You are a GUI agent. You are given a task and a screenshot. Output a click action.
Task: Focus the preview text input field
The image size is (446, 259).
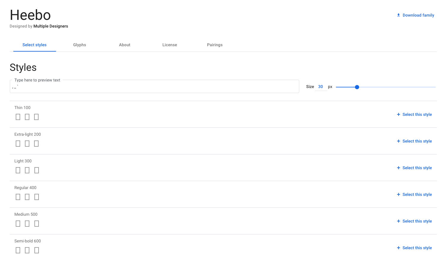tap(154, 87)
